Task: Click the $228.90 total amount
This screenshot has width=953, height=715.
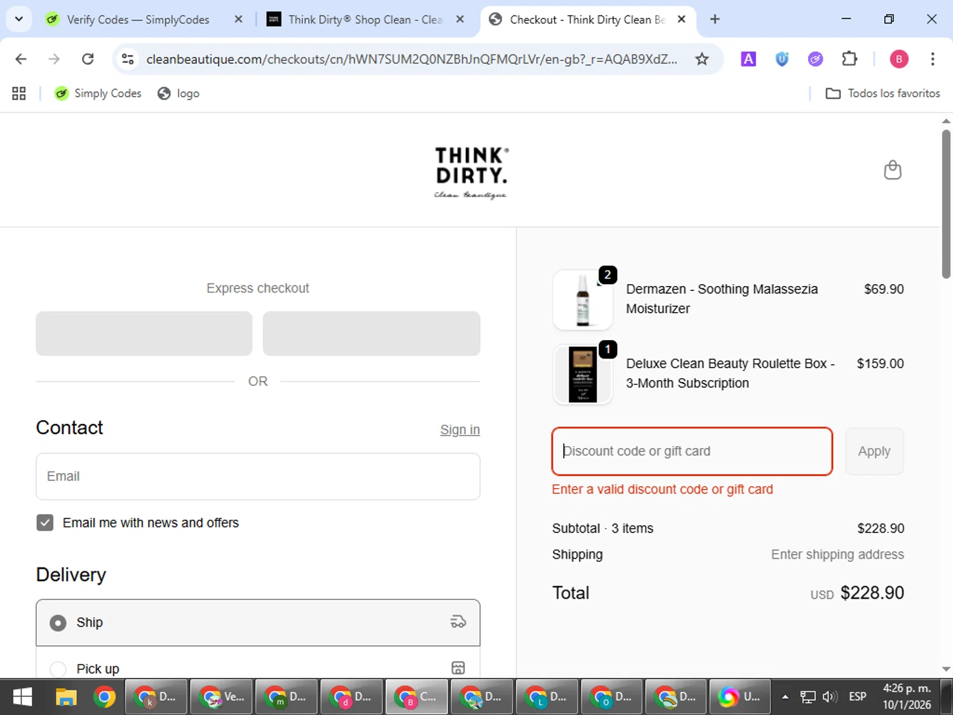Action: tap(872, 593)
